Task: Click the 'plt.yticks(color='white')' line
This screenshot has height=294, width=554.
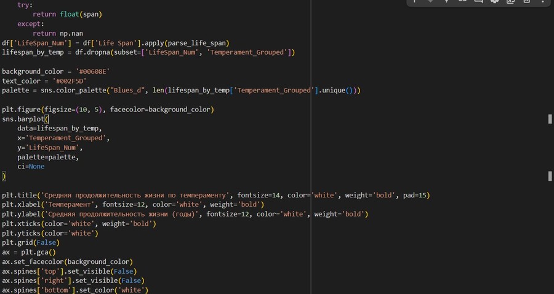Action: pyautogui.click(x=50, y=233)
